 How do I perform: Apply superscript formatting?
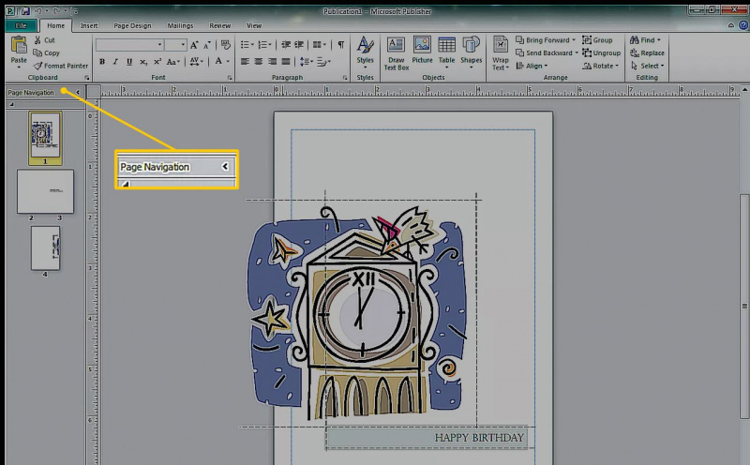click(x=157, y=62)
